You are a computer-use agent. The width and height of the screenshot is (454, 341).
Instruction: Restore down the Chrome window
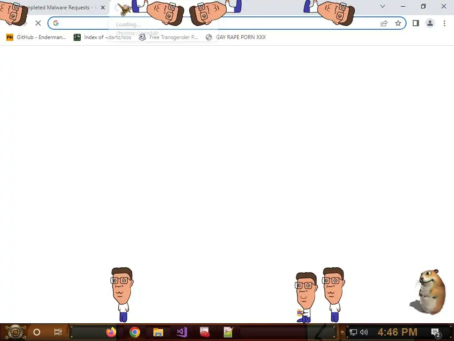(x=423, y=6)
